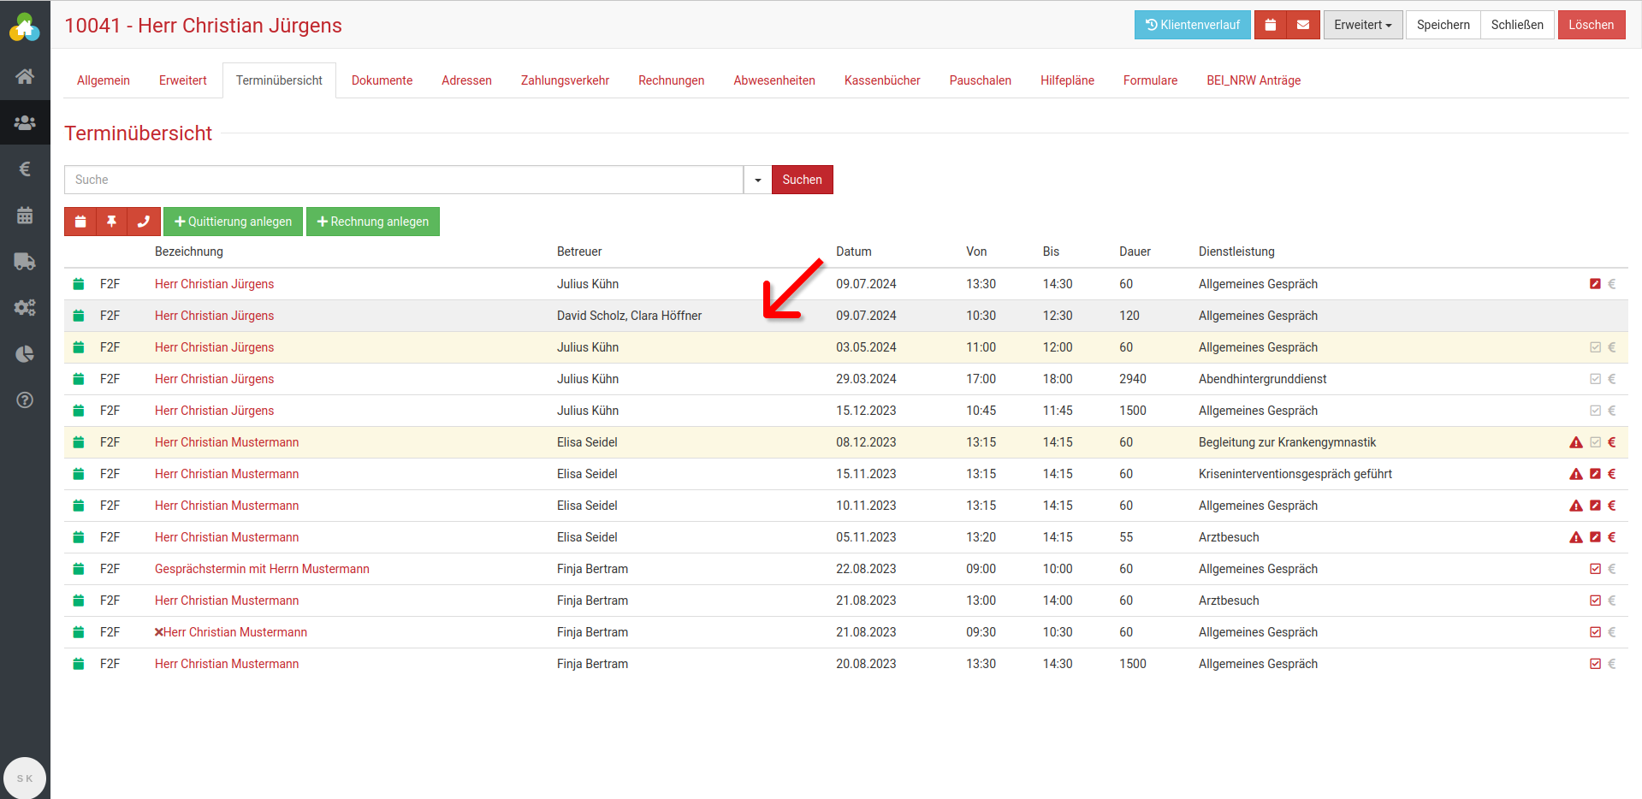Toggle the checkbox on the 22.08.2023 appointment
The width and height of the screenshot is (1642, 799).
(1595, 569)
